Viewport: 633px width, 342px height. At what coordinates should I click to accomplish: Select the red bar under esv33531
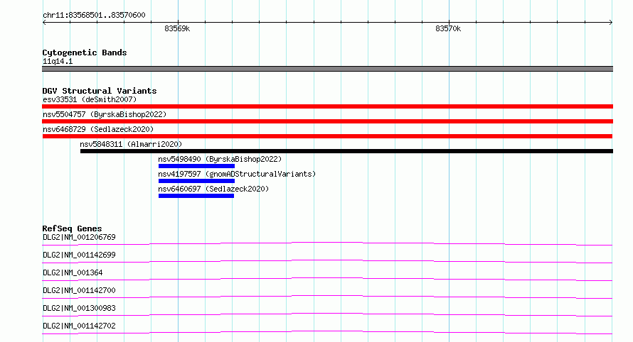[x=327, y=106]
